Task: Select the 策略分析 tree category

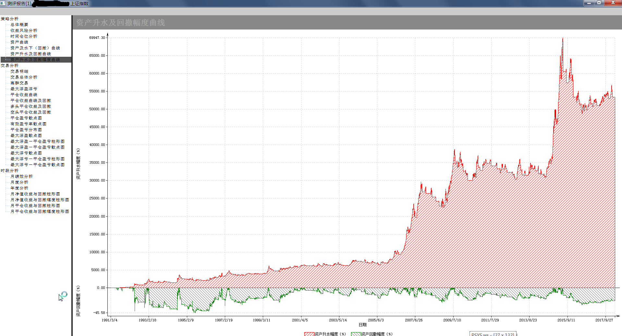Action: [10, 19]
